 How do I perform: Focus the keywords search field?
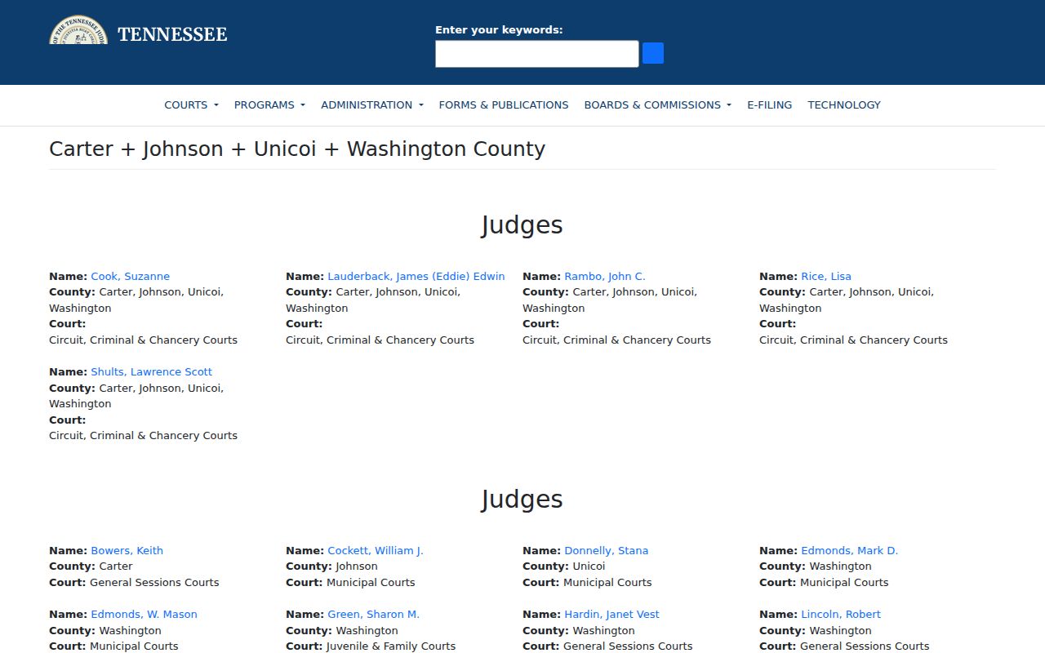[x=536, y=54]
